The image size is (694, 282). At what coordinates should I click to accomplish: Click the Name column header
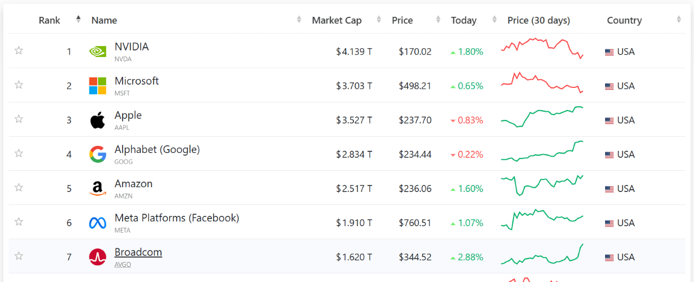104,21
